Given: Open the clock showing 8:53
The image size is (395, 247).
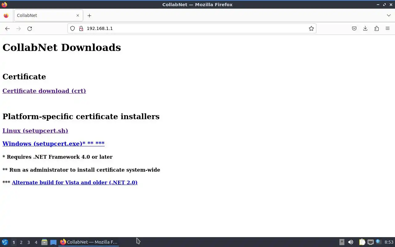Looking at the screenshot, I should (x=389, y=242).
